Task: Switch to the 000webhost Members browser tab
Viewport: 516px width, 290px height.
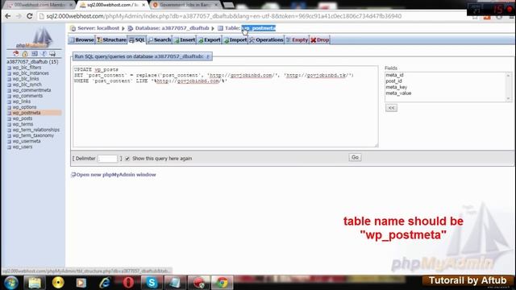Action: [x=40, y=5]
